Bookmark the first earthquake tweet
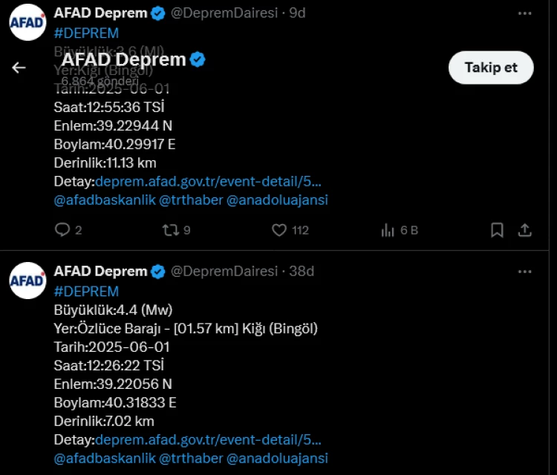The width and height of the screenshot is (557, 475). pyautogui.click(x=497, y=230)
